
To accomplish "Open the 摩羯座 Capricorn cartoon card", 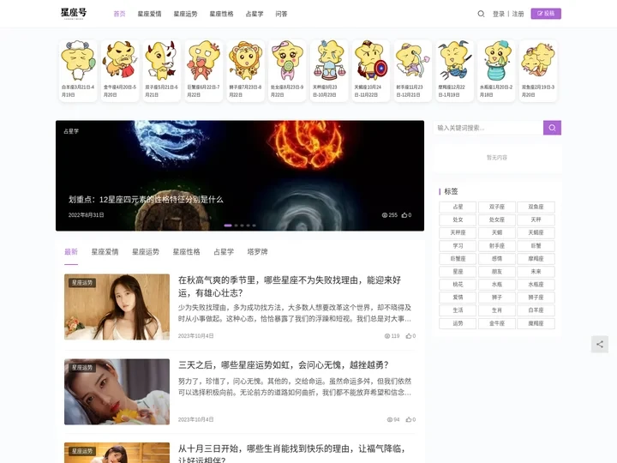I will [x=455, y=71].
